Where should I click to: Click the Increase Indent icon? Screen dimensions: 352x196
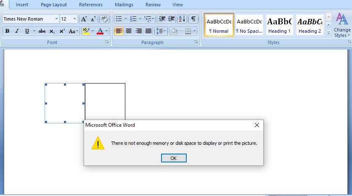(x=171, y=19)
